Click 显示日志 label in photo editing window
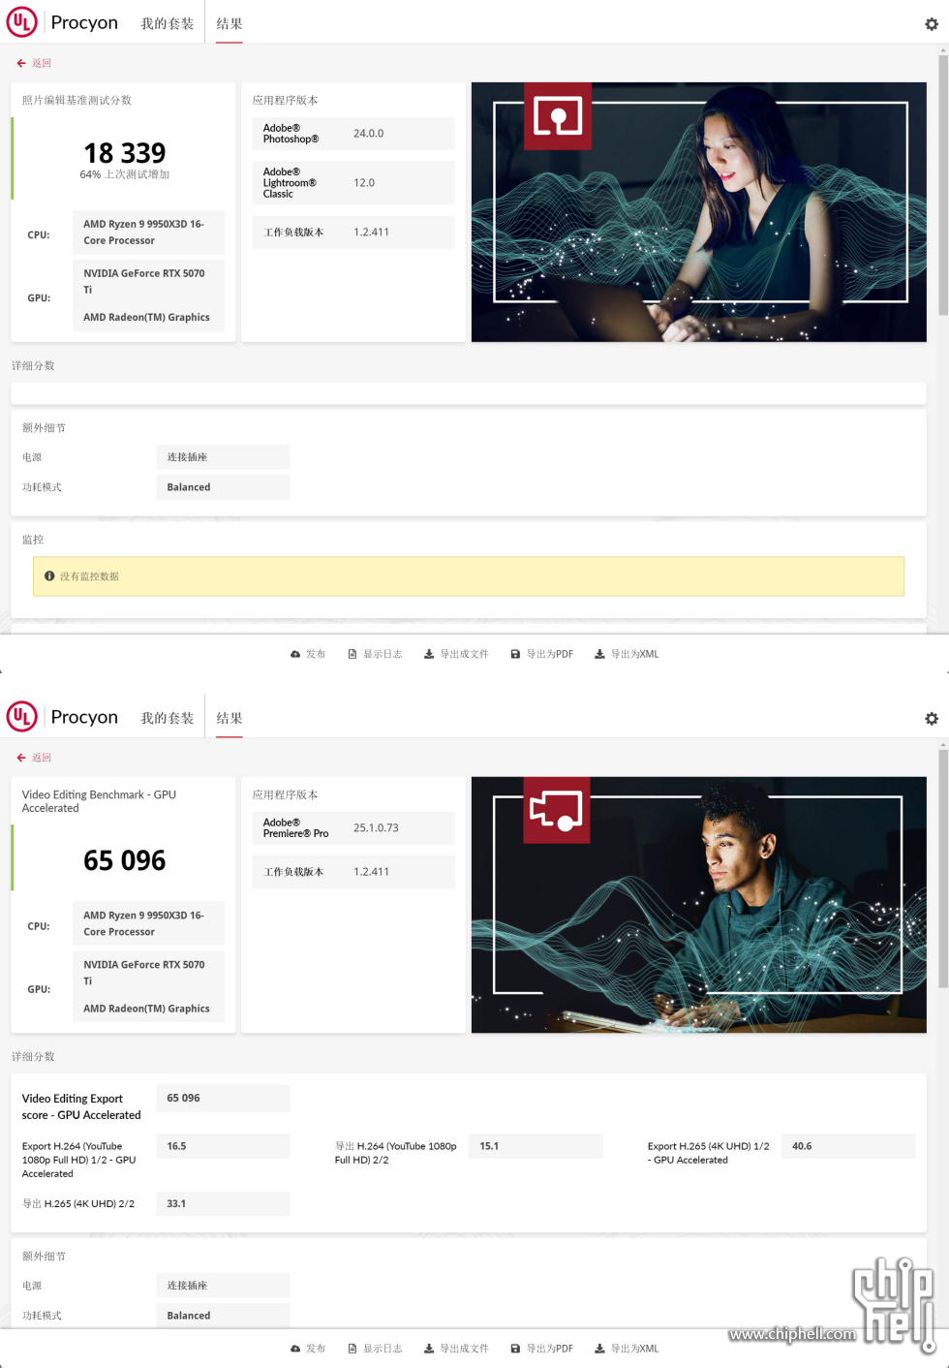 383,654
